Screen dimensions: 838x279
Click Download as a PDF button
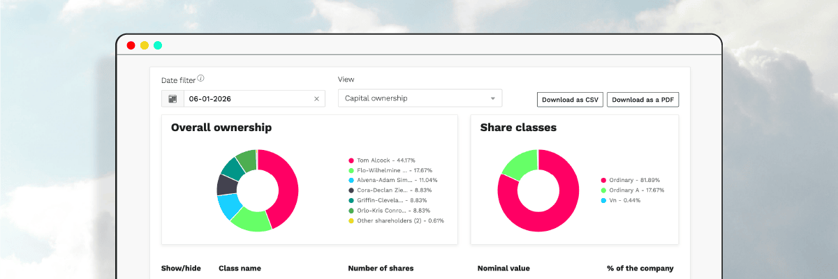point(642,100)
